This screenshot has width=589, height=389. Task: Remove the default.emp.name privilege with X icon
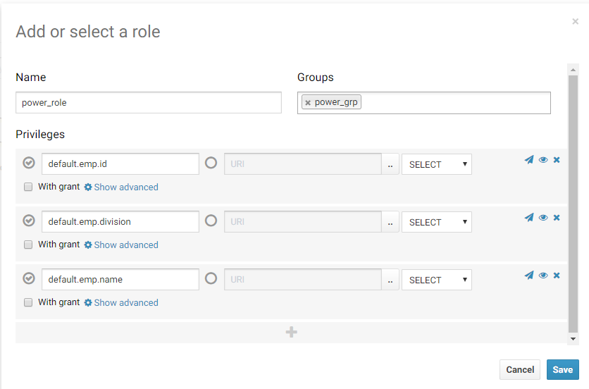[x=557, y=276]
